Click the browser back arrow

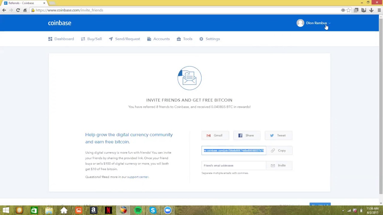coord(4,10)
